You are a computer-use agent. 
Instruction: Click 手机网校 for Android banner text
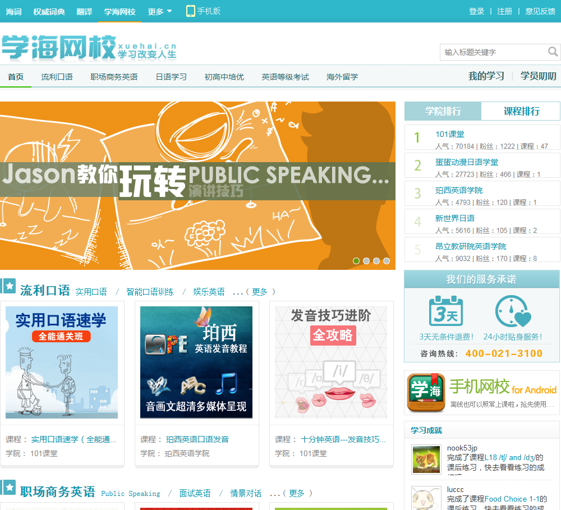pyautogui.click(x=503, y=387)
